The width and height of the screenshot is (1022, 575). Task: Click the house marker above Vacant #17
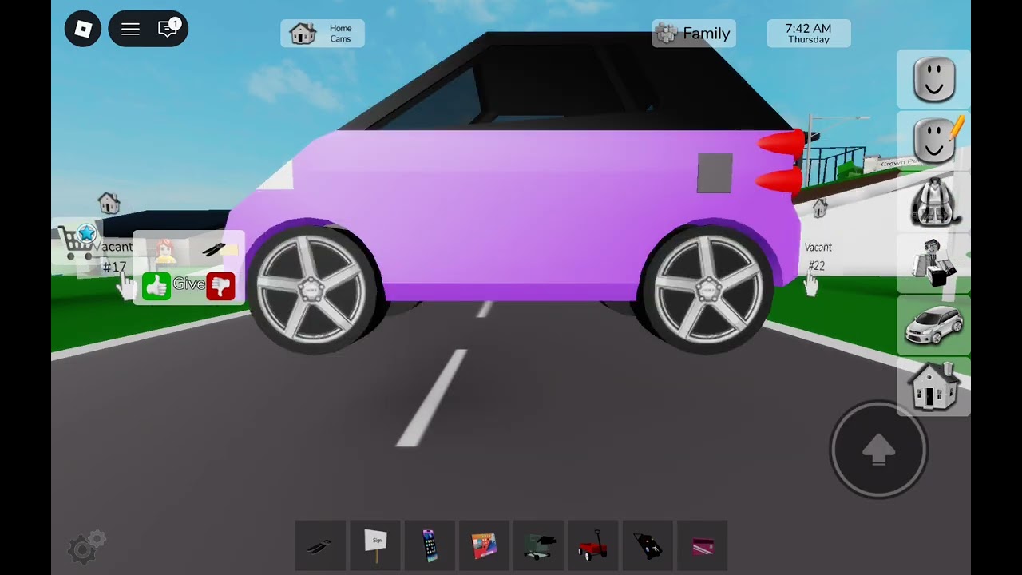pos(109,203)
